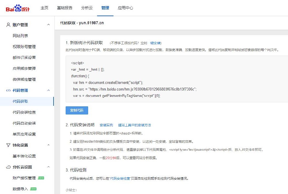Collapse the 代码管理 section chevron

[48, 91]
